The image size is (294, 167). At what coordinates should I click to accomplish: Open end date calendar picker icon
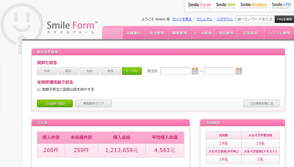[x=239, y=71]
